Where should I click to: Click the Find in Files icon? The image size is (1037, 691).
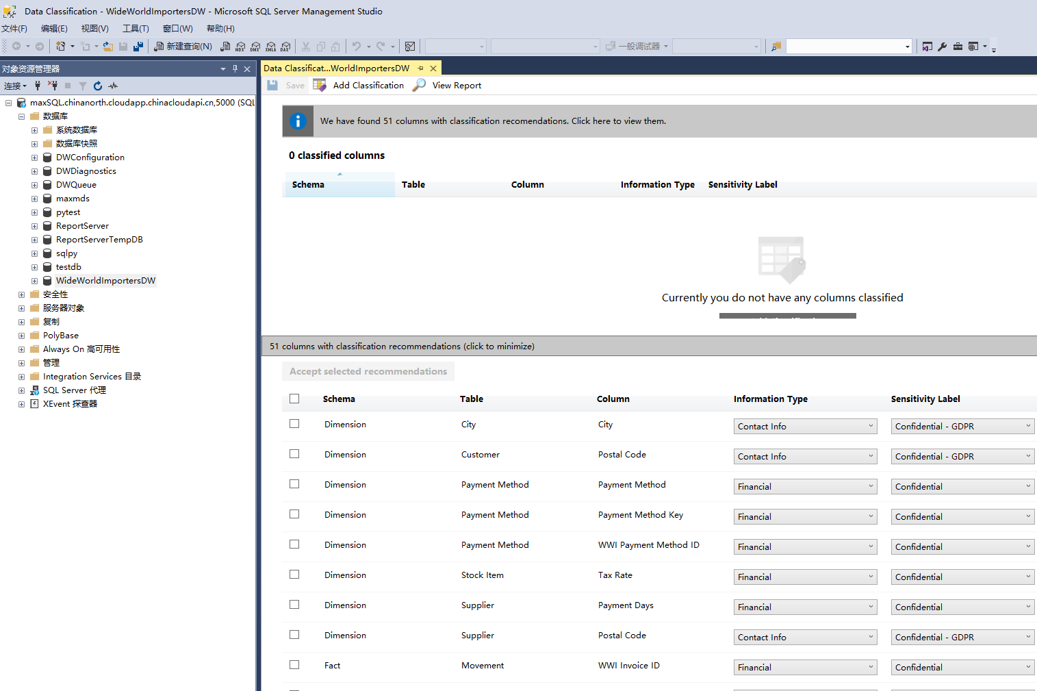(x=776, y=47)
